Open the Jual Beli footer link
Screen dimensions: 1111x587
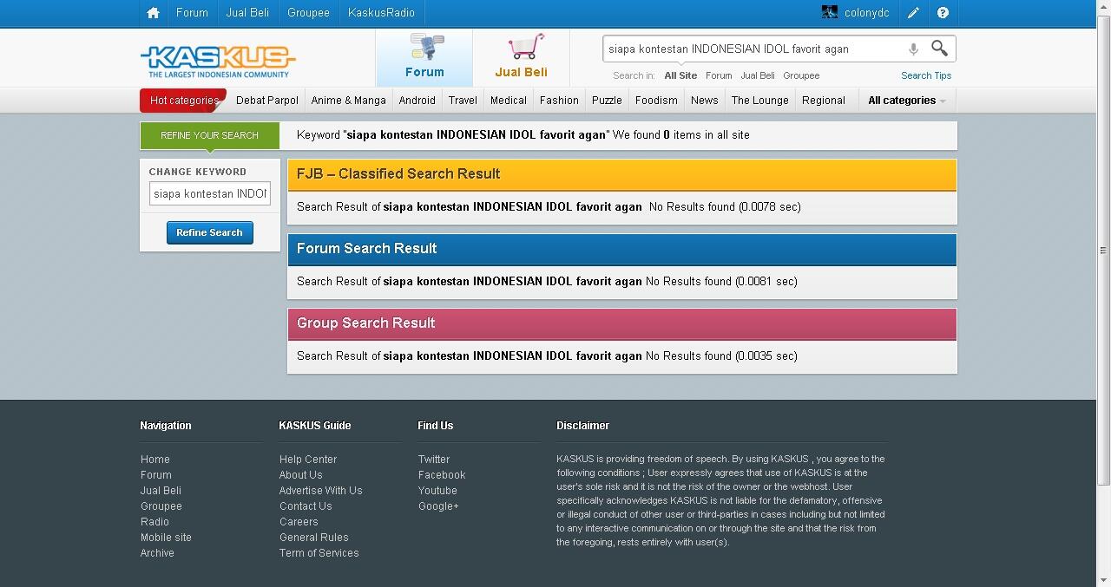[x=161, y=491]
